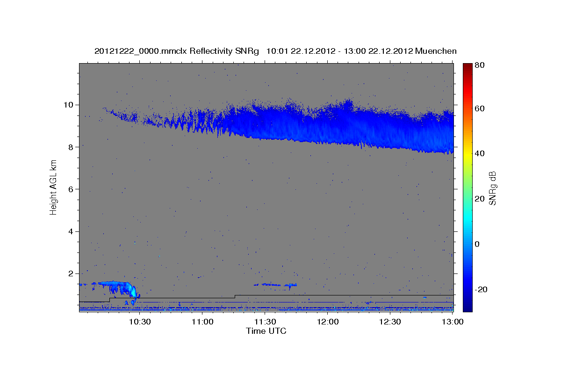Click the thin low cloud streak near 11:30
Screen dimensions: 561x374
275,285
